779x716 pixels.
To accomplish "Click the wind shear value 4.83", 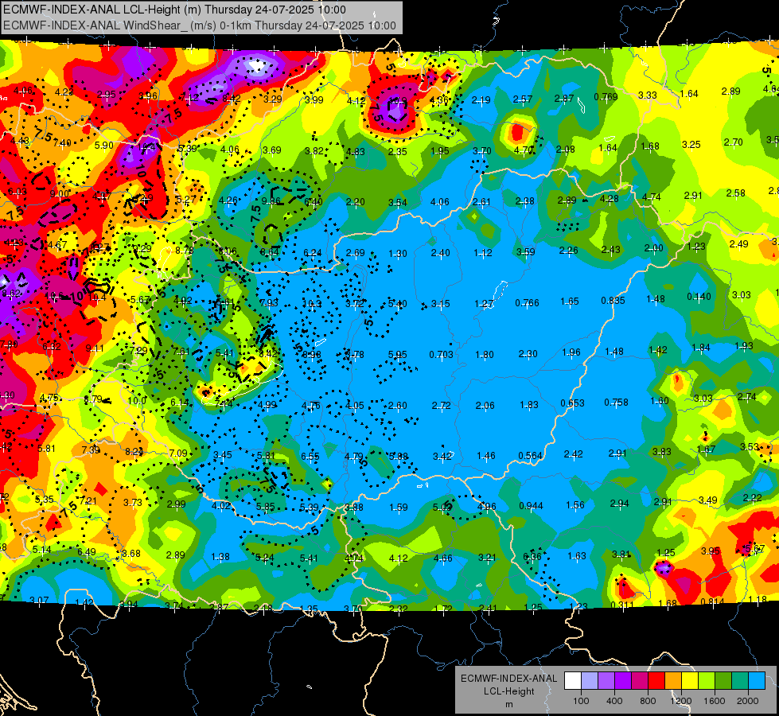I will 355,151.
